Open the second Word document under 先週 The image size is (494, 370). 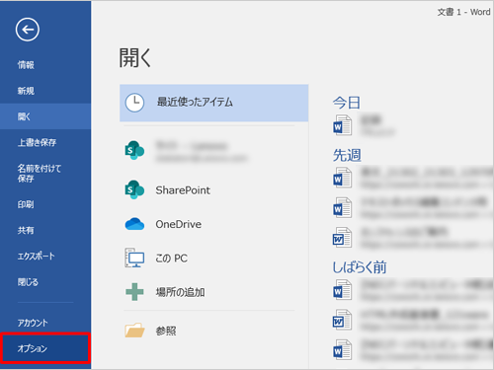tap(342, 207)
